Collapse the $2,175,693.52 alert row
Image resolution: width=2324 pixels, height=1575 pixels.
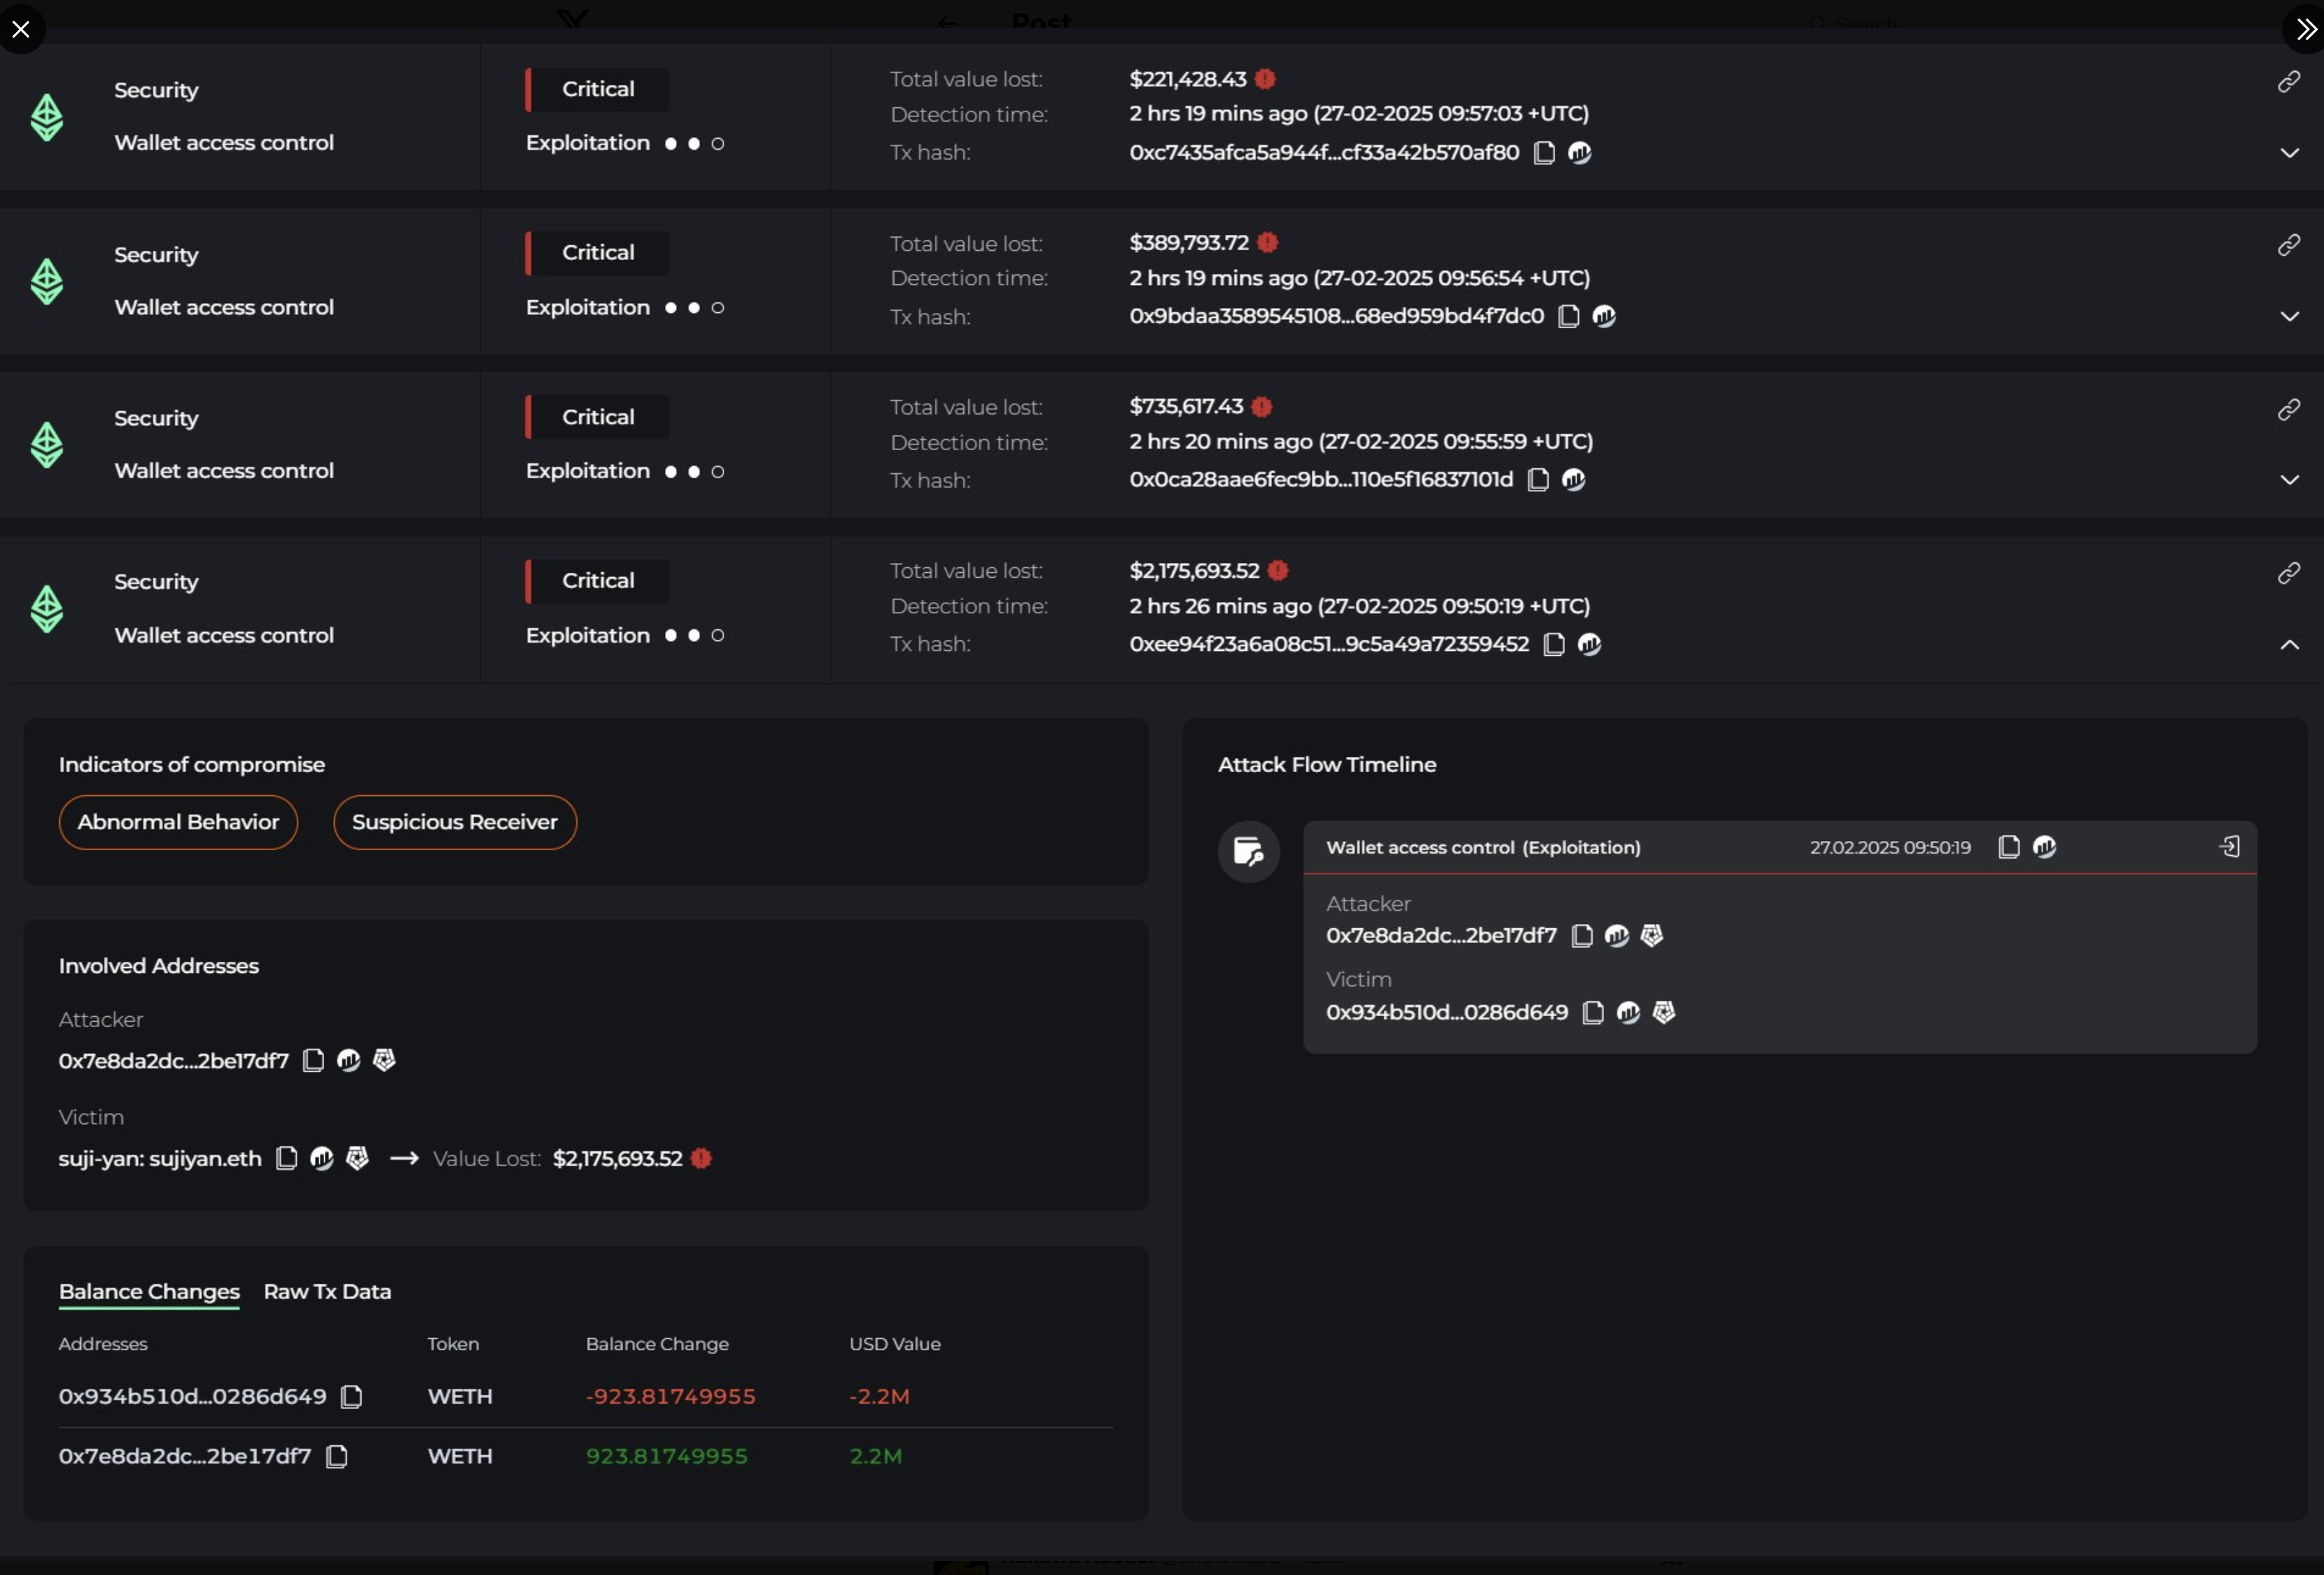[2289, 645]
